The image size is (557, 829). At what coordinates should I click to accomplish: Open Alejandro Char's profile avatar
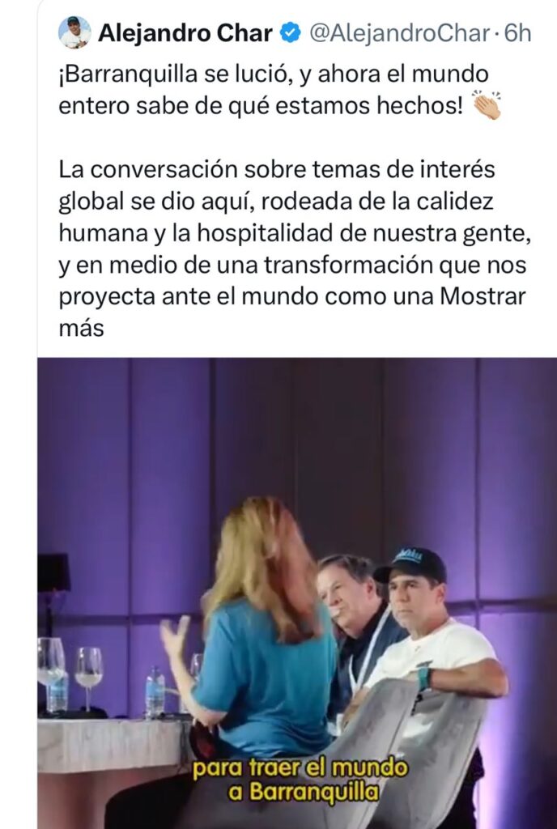pyautogui.click(x=74, y=32)
